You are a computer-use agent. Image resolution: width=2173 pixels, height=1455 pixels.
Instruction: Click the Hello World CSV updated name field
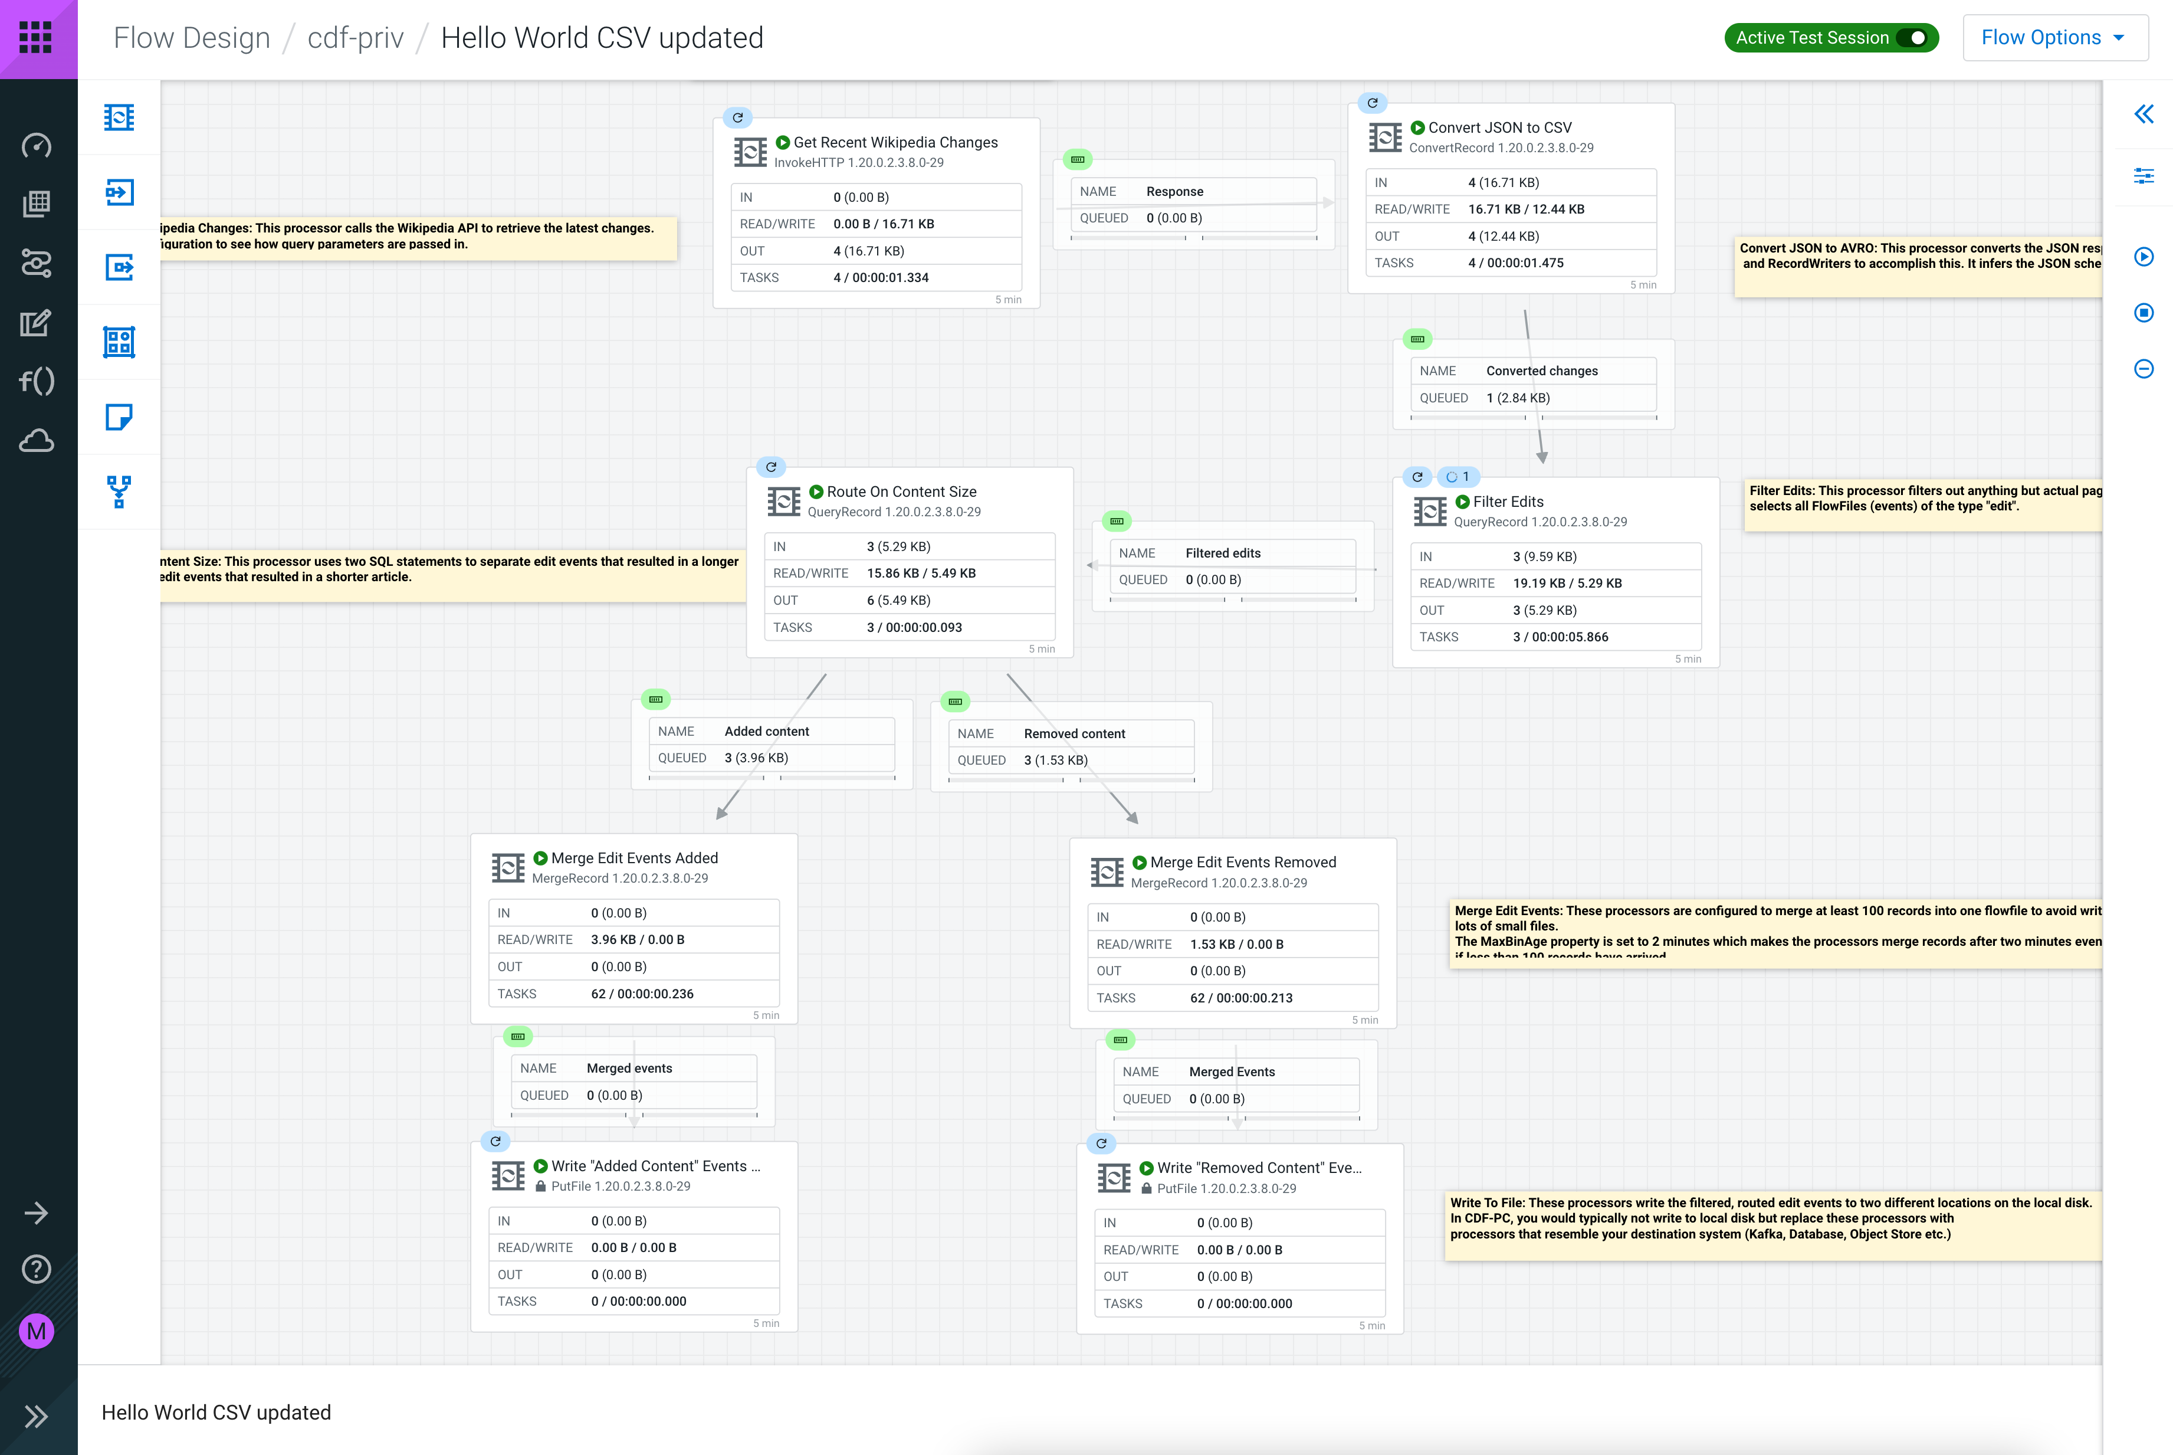(x=216, y=1413)
